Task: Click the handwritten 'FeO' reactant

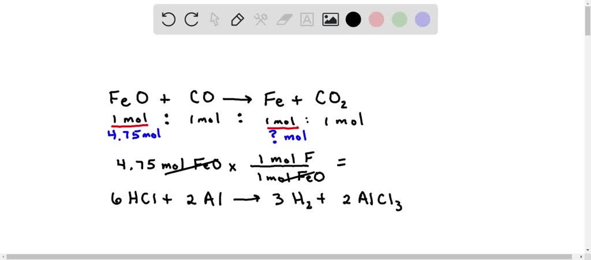Action: click(129, 98)
